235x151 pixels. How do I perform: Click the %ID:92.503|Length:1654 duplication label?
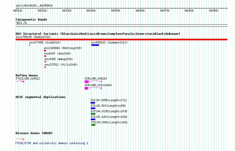click(108, 106)
